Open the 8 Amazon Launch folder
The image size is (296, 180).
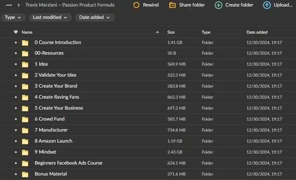pyautogui.click(x=53, y=141)
